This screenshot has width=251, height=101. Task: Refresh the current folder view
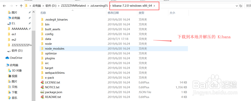pyautogui.click(x=241, y=6)
